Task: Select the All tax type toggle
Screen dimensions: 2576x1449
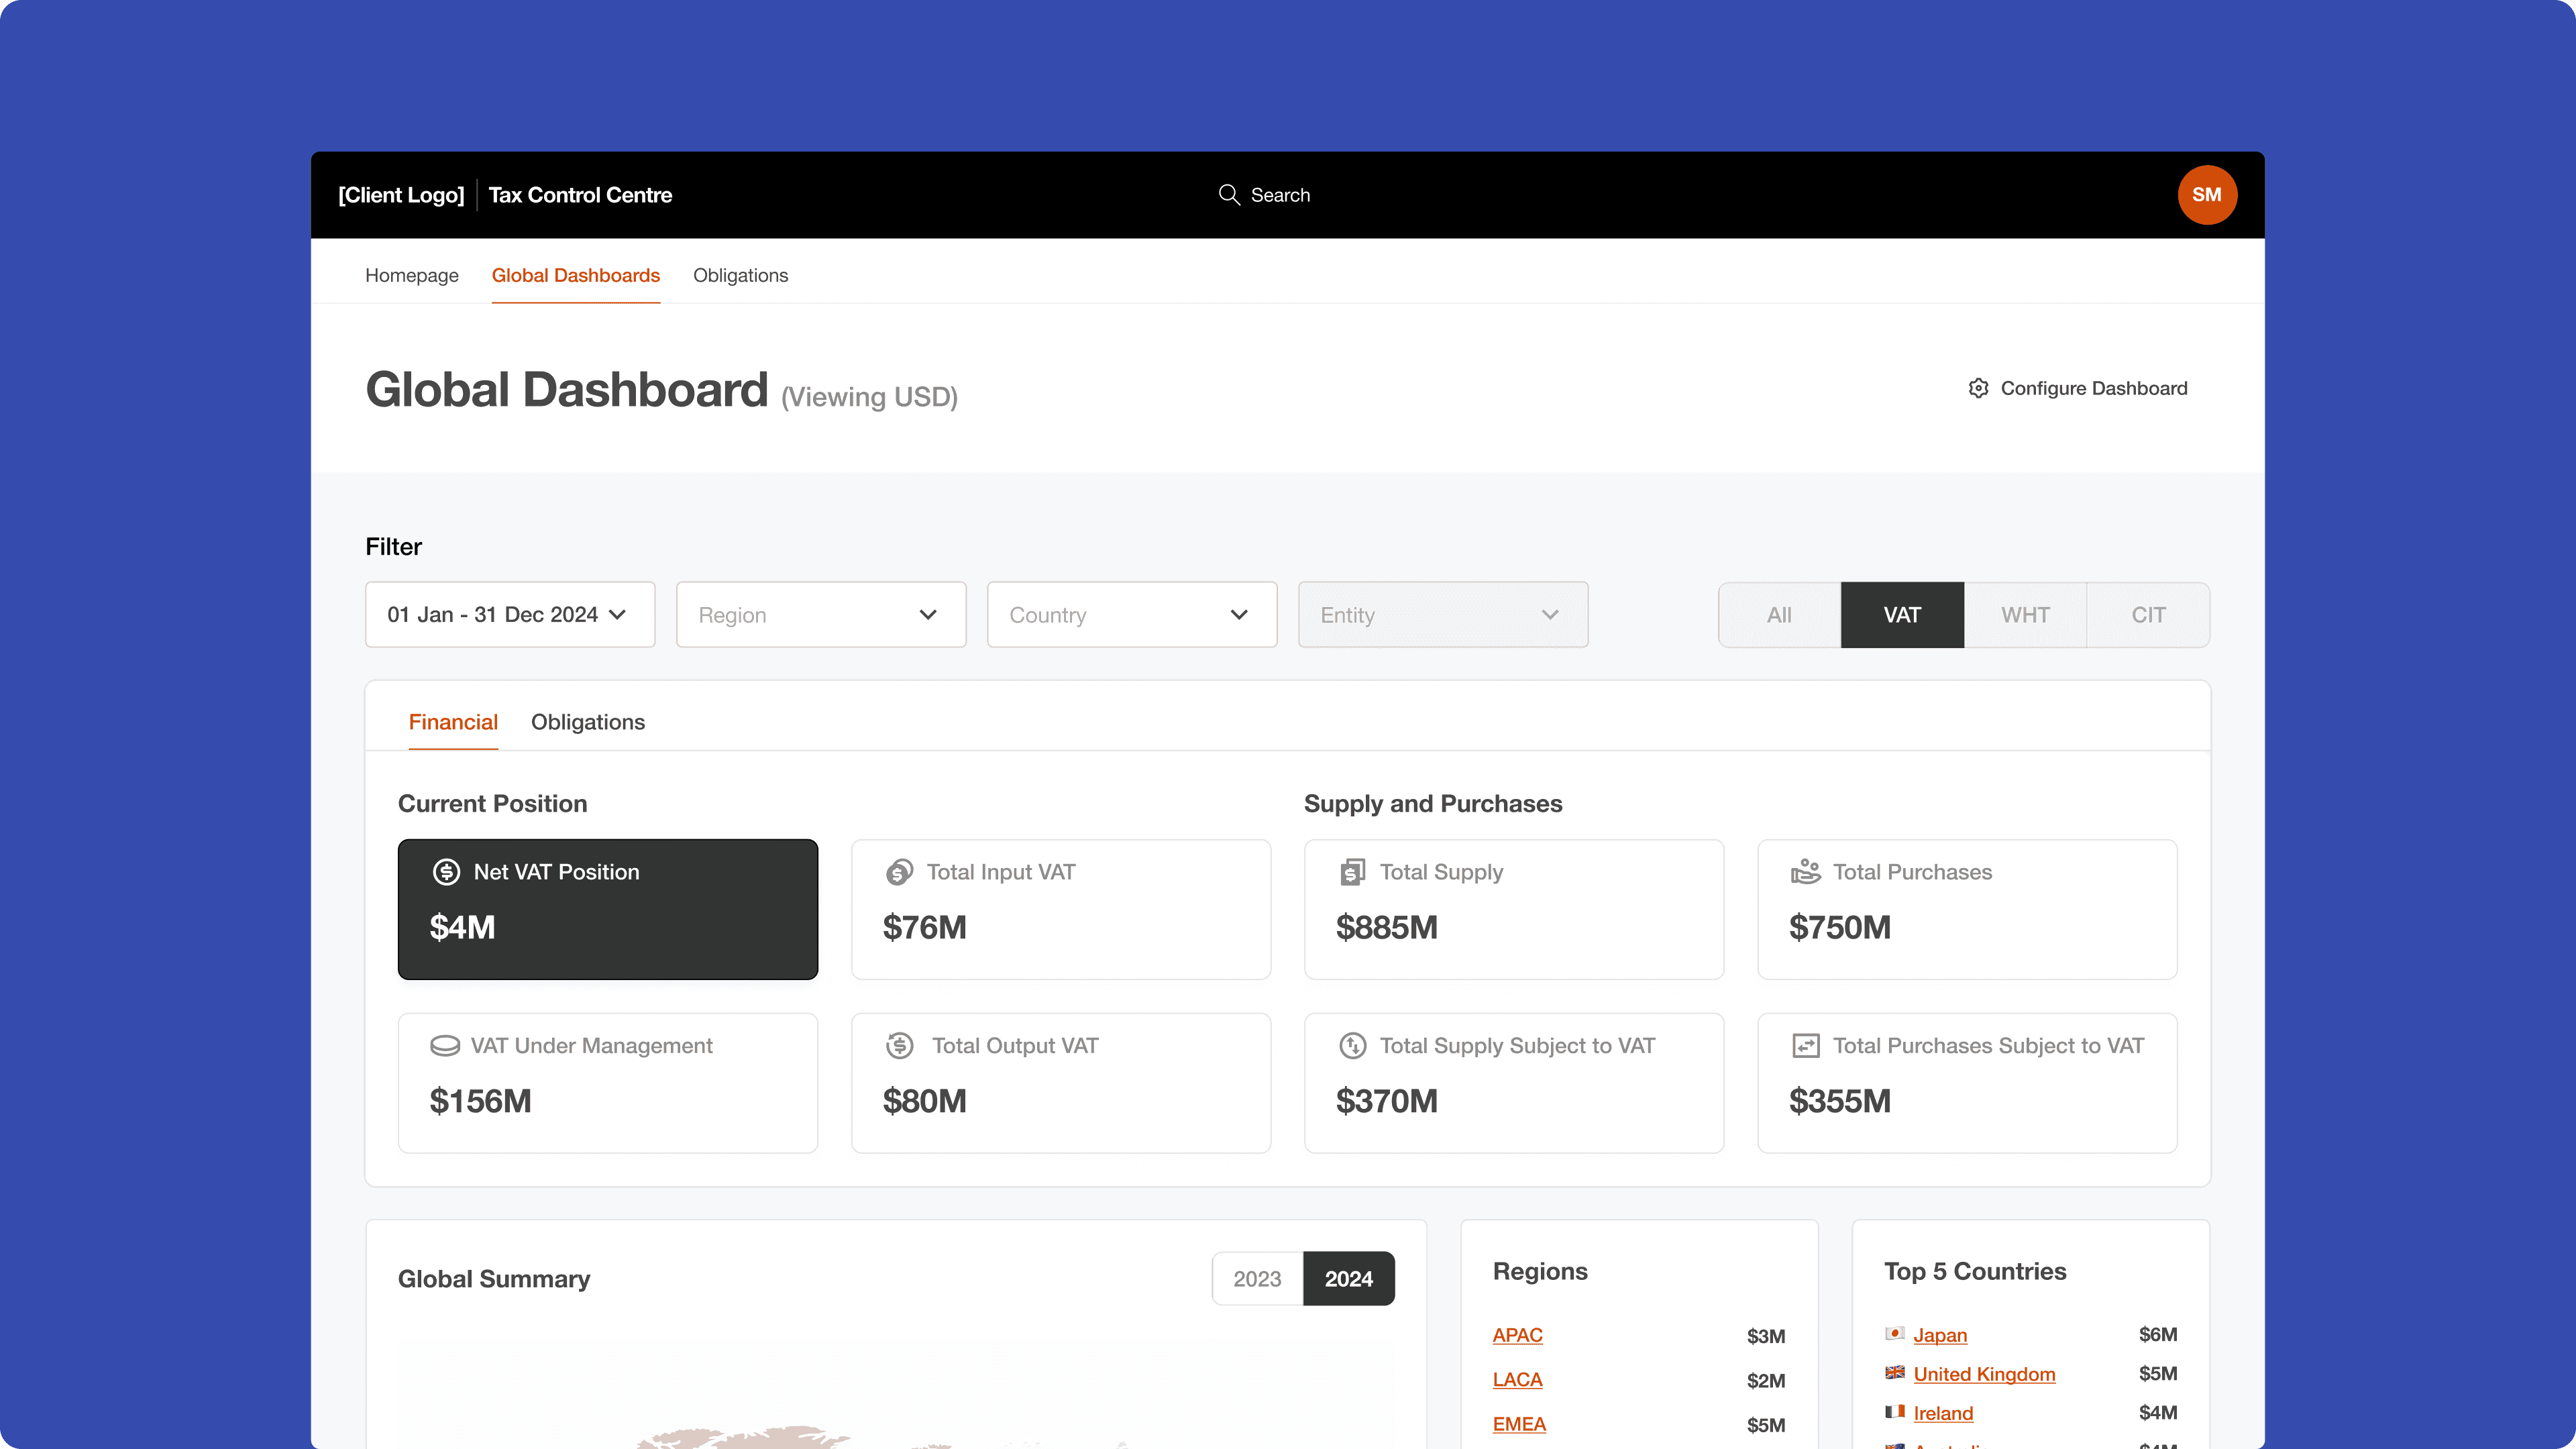Action: (x=1779, y=615)
